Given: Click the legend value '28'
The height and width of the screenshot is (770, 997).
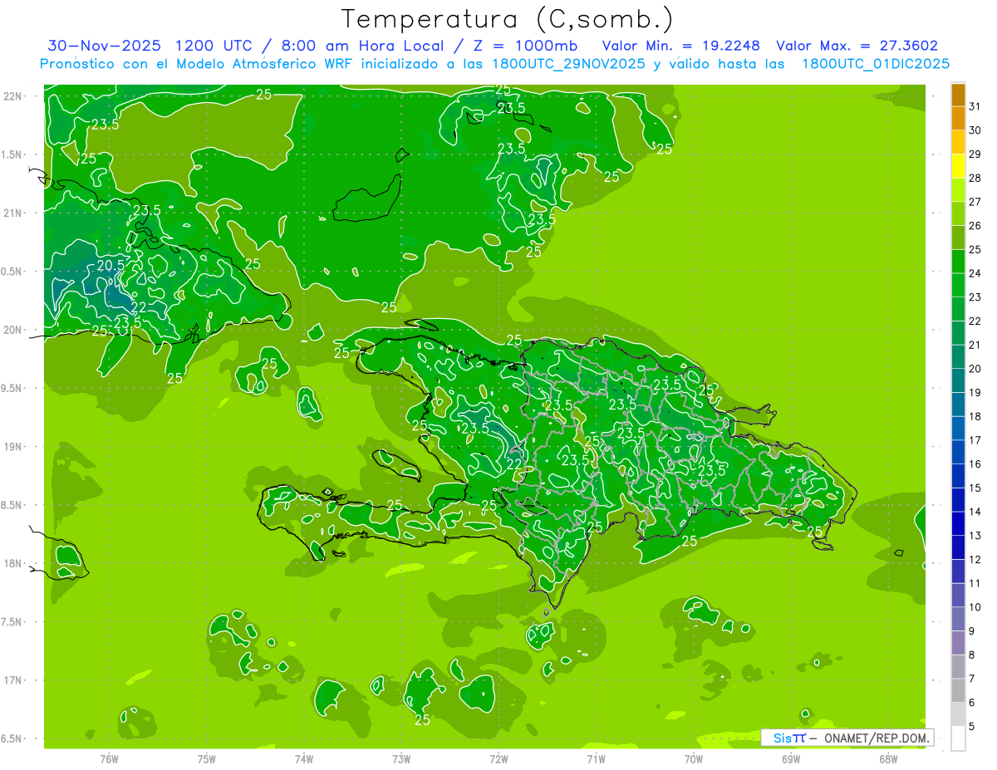Looking at the screenshot, I should (x=975, y=178).
